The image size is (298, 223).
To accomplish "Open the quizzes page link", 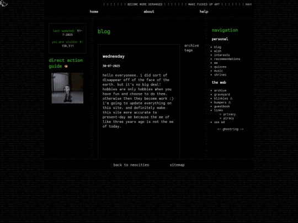I will pyautogui.click(x=220, y=67).
